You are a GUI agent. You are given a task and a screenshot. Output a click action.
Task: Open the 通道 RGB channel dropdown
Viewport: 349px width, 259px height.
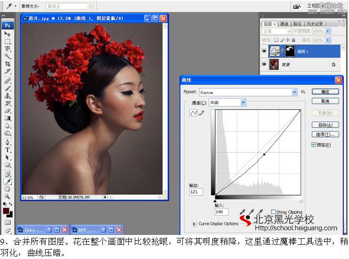pyautogui.click(x=243, y=103)
